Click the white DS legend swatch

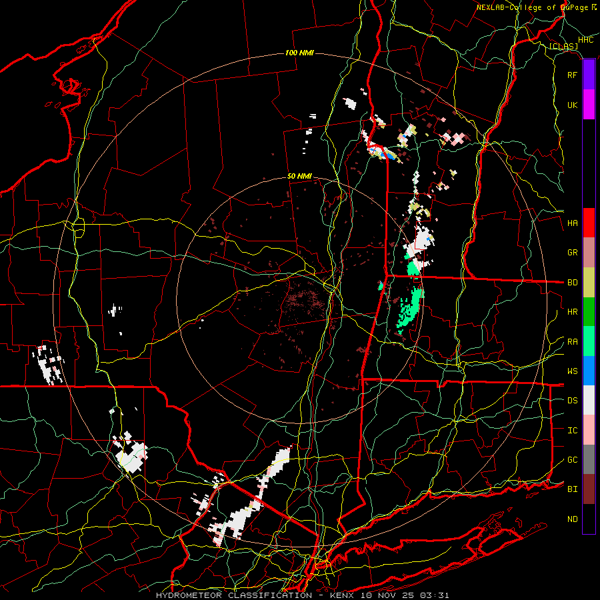click(x=589, y=400)
